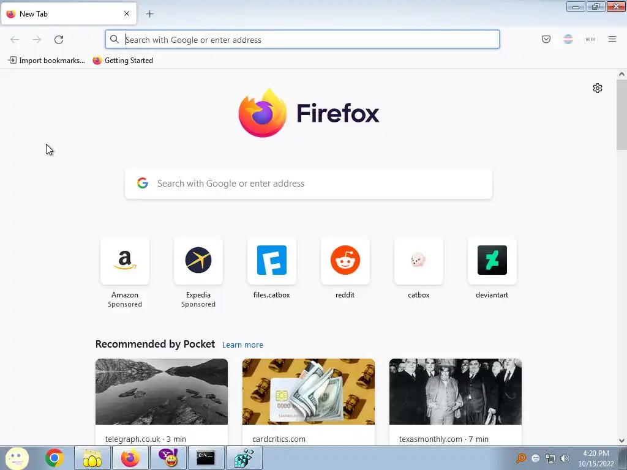This screenshot has height=470, width=627.
Task: Click the Google G icon in search box
Action: pos(143,183)
